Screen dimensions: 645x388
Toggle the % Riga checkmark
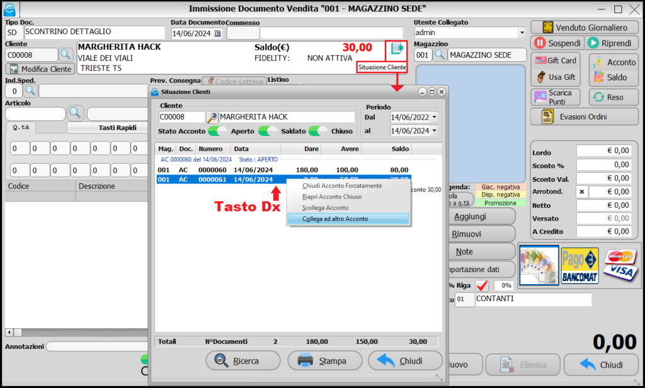pyautogui.click(x=482, y=285)
